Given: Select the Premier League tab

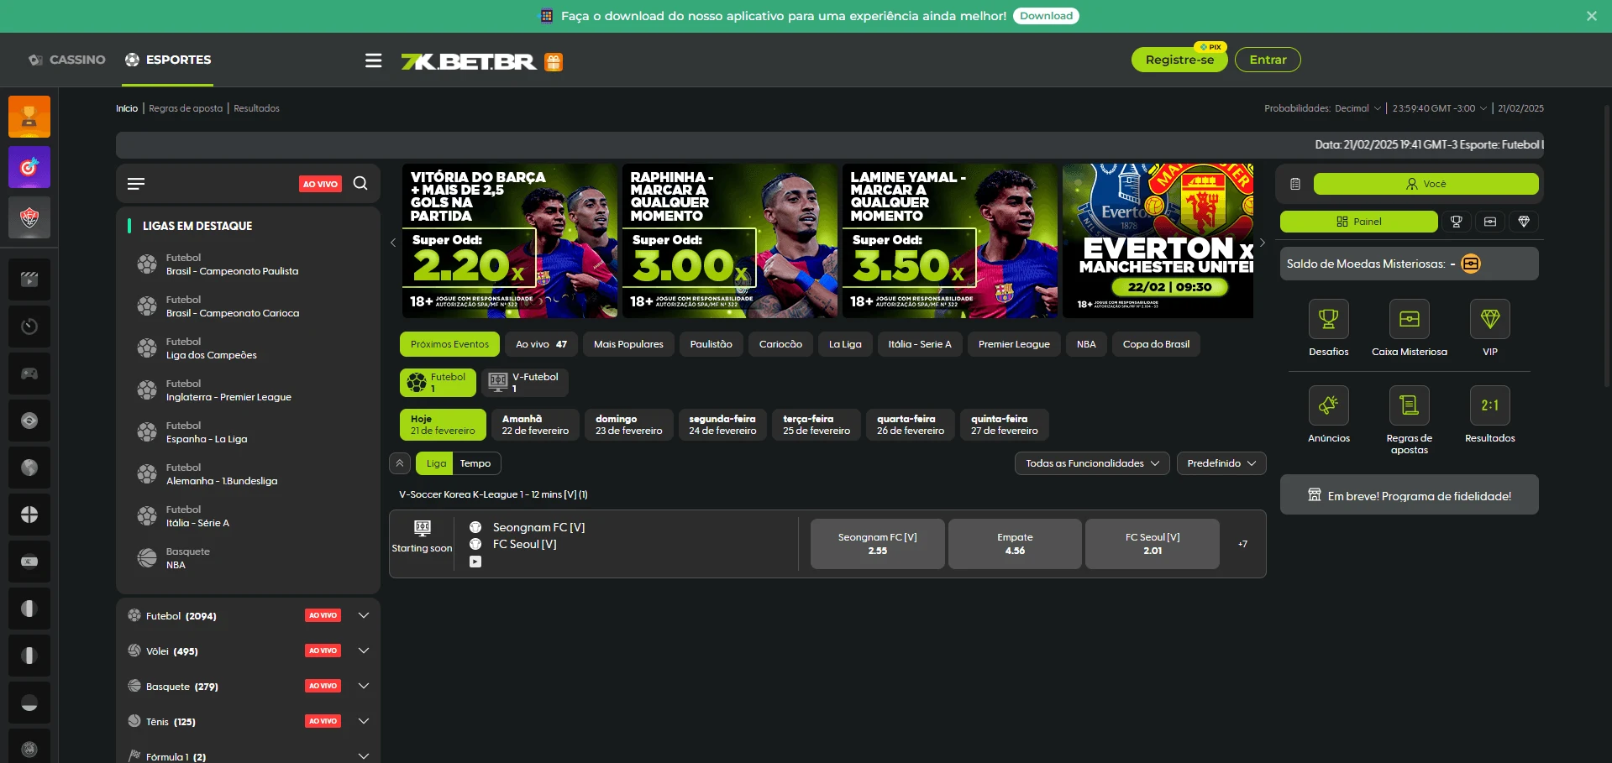Looking at the screenshot, I should click(1014, 344).
